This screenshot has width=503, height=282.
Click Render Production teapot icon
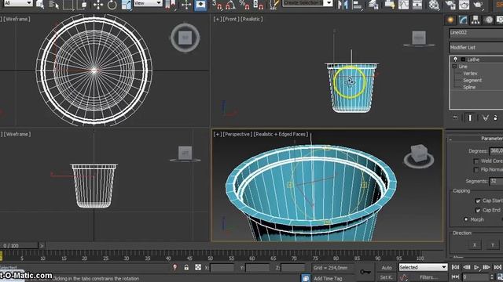click(478, 5)
